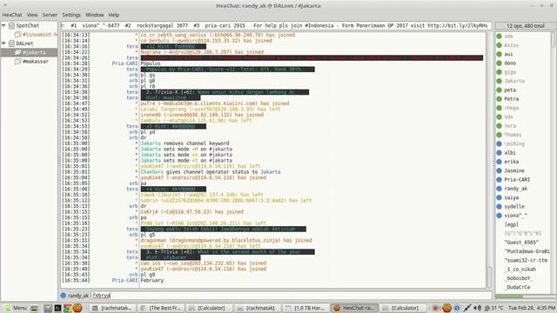Click the blue voice icon beside Jasmine

pyautogui.click(x=499, y=170)
